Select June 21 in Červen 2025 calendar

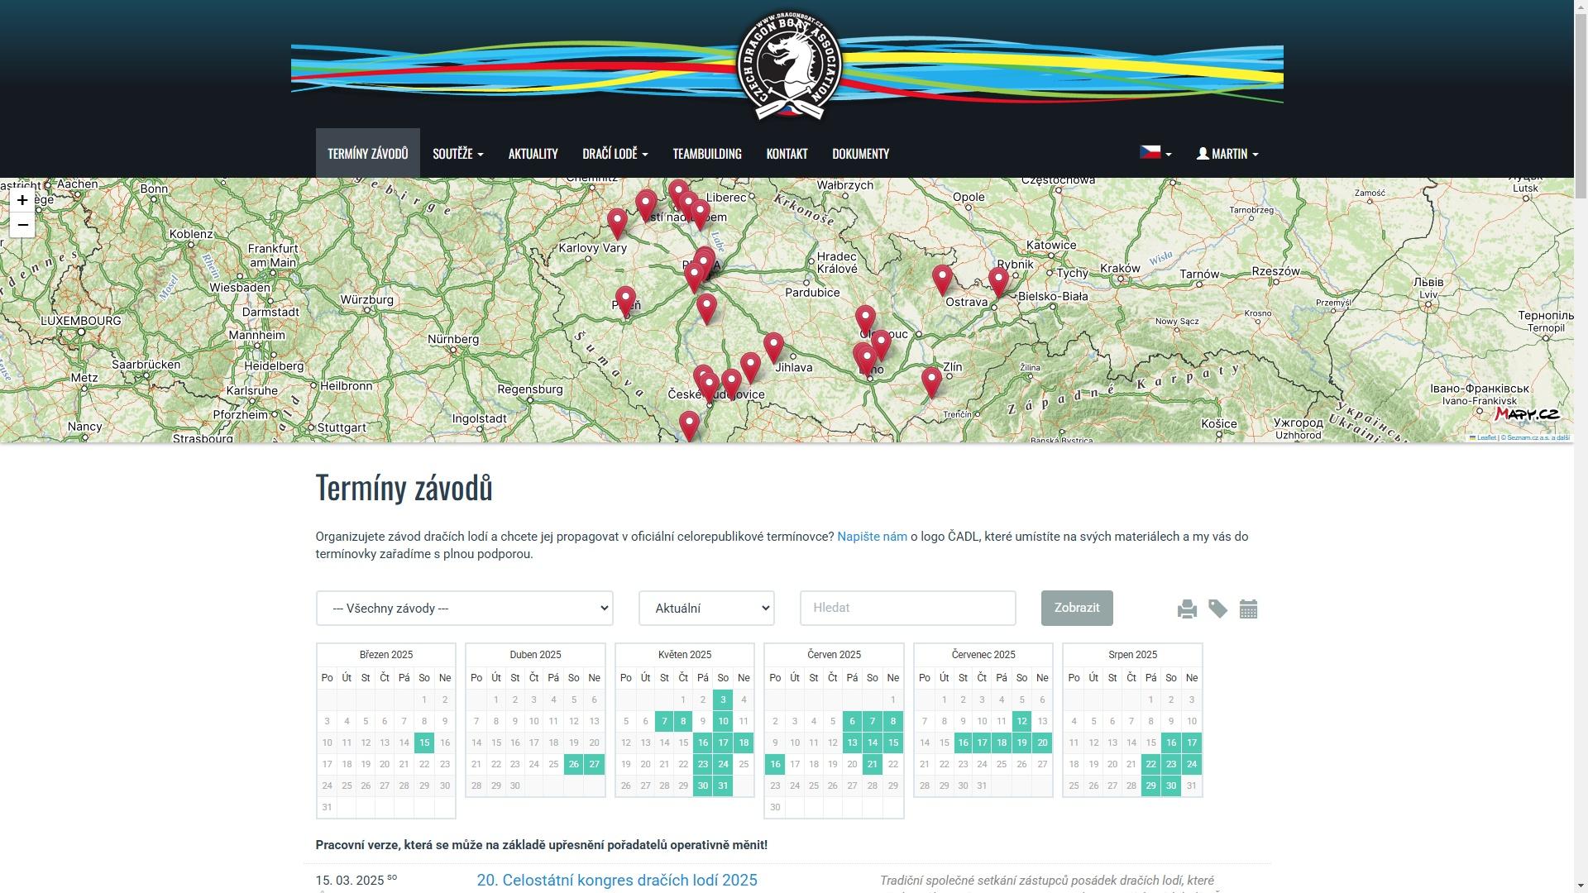click(x=873, y=764)
